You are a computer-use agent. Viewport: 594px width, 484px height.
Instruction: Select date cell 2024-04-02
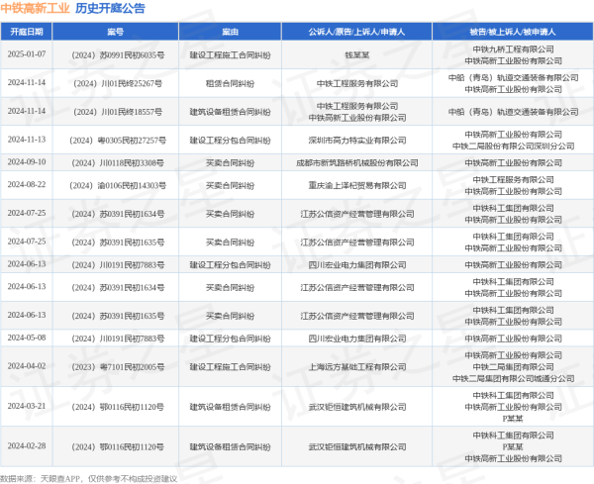(27, 366)
